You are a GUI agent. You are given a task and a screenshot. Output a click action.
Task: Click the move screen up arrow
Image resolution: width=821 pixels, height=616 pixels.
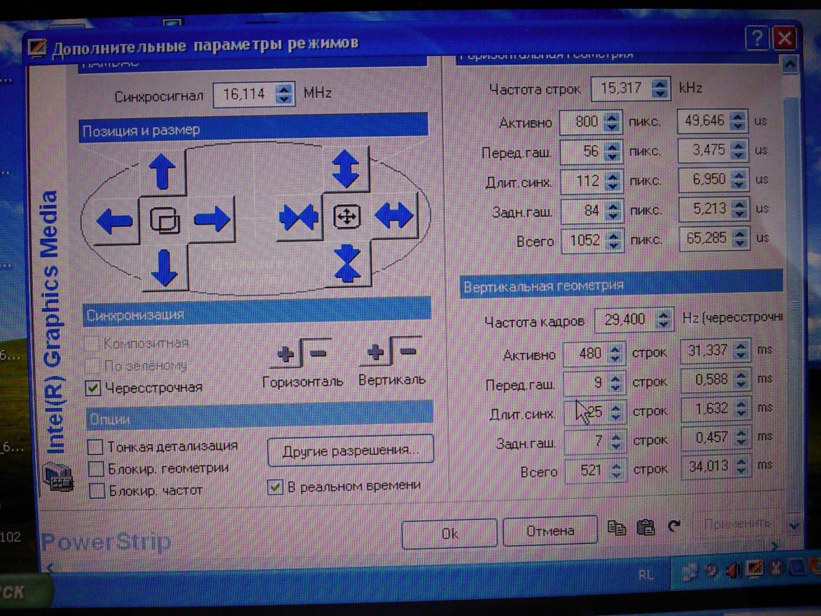coord(162,171)
